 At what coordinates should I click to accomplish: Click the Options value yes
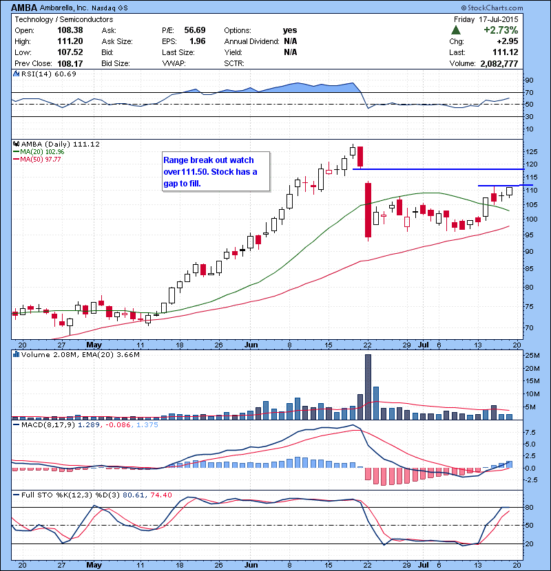point(290,30)
